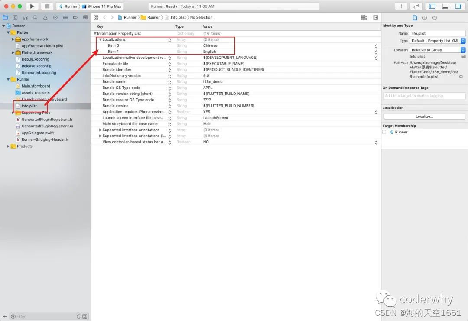Open the Debug navigator
This screenshot has height=321, width=468.
coord(65,18)
